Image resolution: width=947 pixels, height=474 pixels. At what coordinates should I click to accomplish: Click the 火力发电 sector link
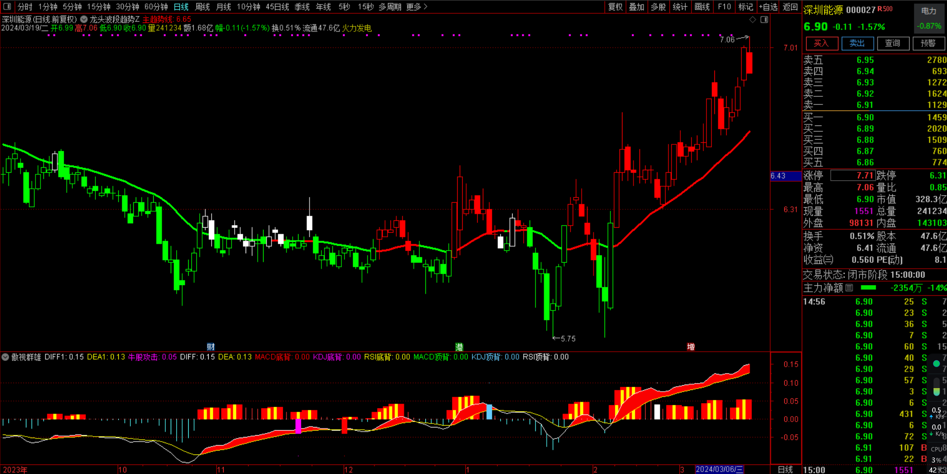coord(356,28)
